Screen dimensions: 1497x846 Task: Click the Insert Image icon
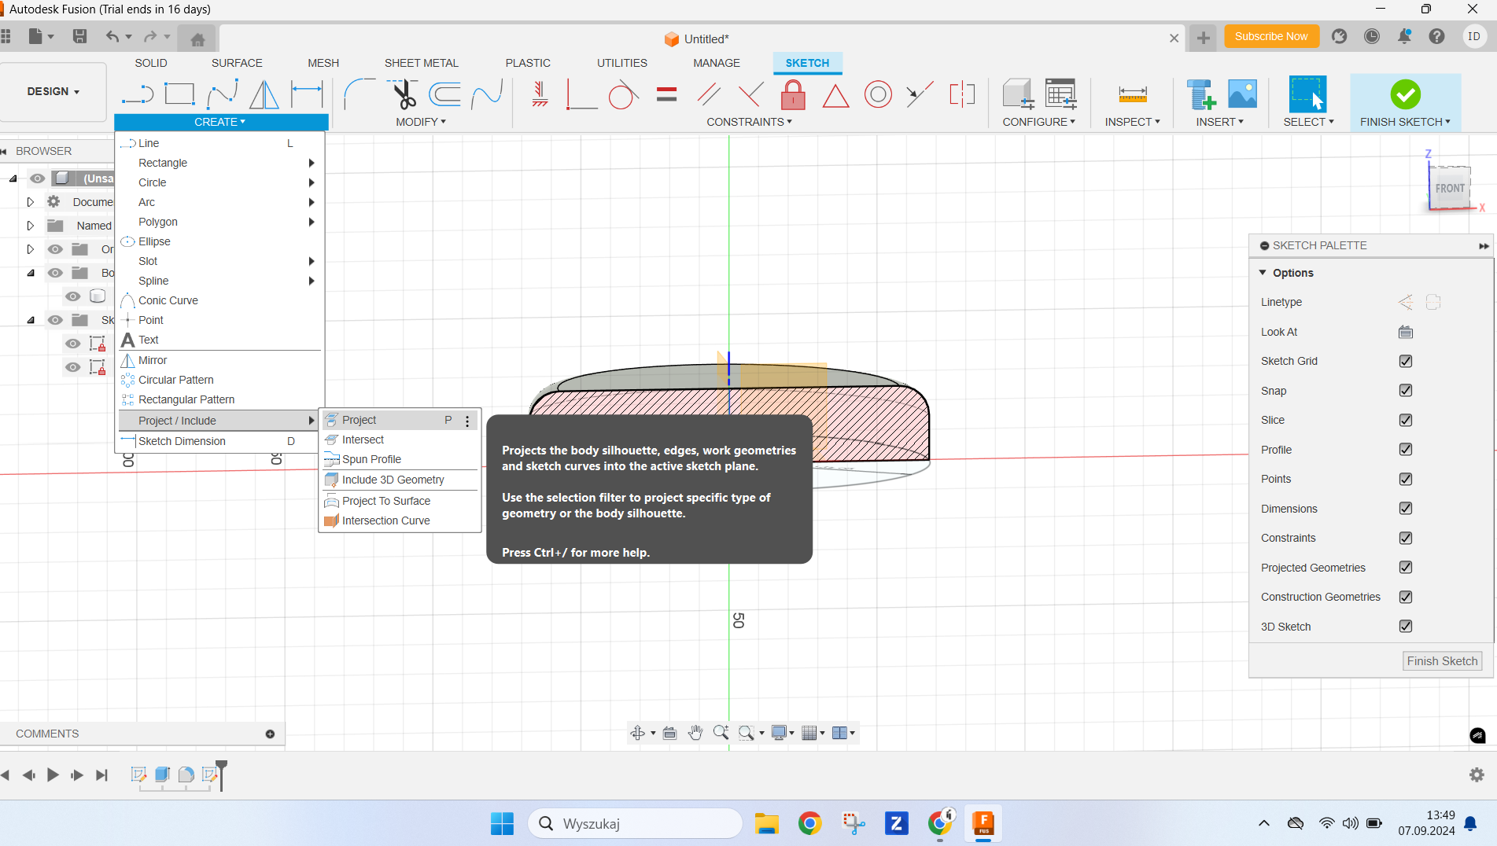click(x=1242, y=94)
